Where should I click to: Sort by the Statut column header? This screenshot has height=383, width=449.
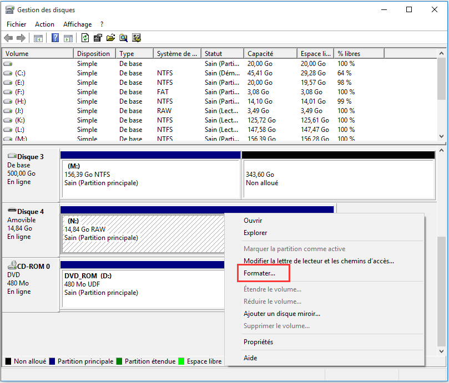[x=223, y=54]
